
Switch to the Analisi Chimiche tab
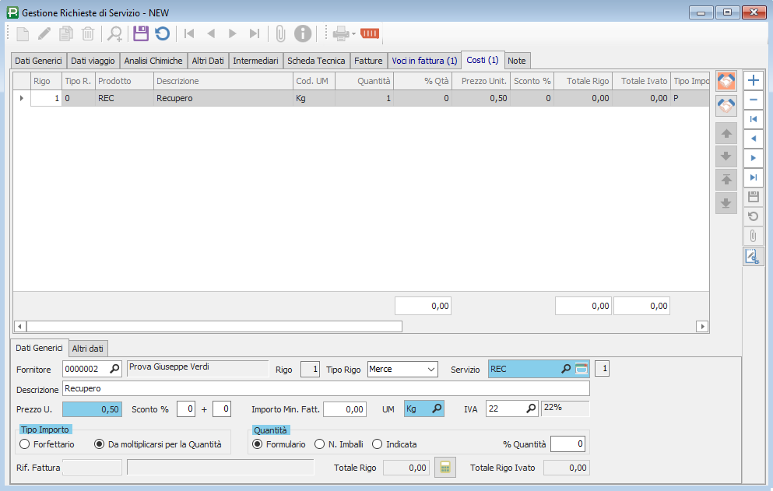click(x=153, y=61)
